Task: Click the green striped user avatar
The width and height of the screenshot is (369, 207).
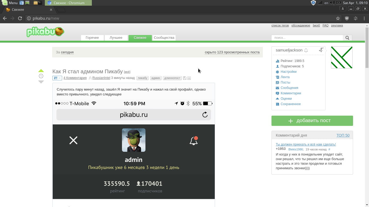Action: point(342,57)
